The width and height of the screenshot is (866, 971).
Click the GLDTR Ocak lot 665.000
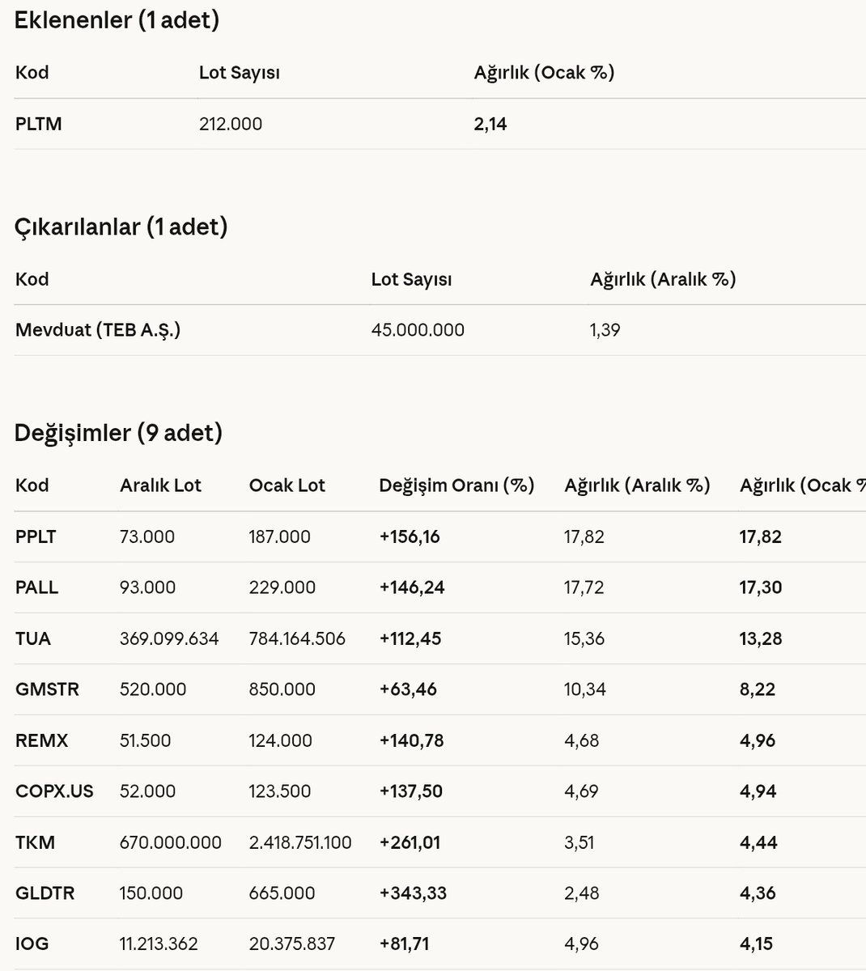click(x=284, y=893)
